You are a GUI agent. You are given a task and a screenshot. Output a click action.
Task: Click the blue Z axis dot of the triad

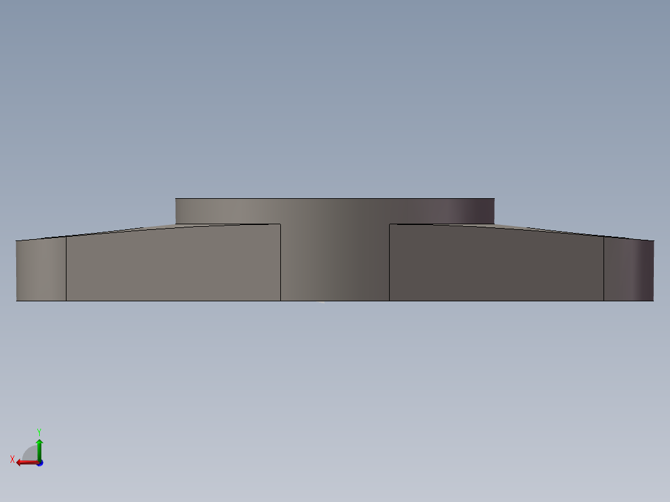[x=40, y=463]
